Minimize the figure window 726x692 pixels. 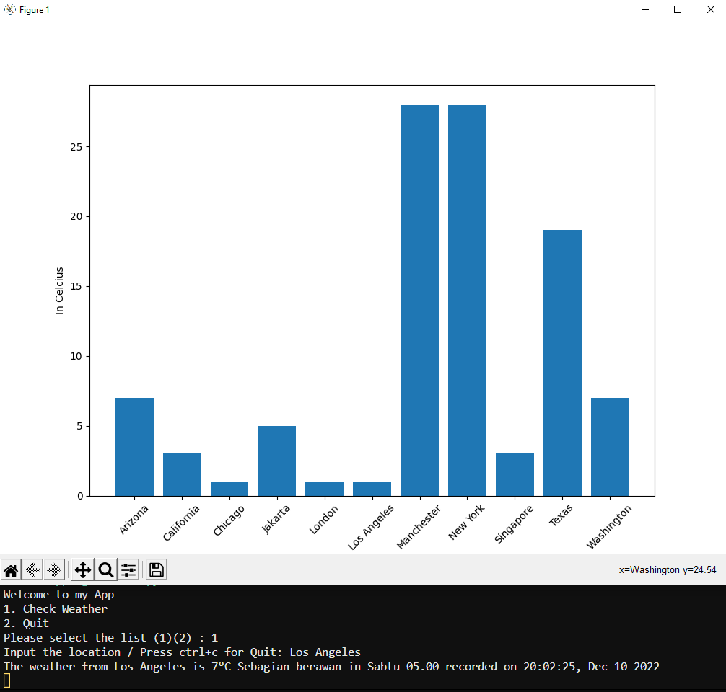point(644,9)
